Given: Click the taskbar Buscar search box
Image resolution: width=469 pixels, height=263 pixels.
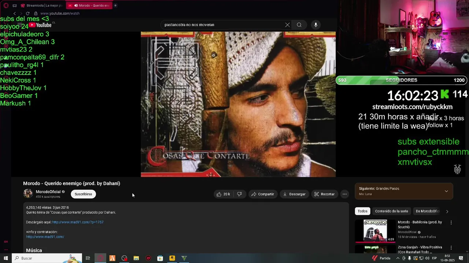Looking at the screenshot, I should (x=47, y=258).
